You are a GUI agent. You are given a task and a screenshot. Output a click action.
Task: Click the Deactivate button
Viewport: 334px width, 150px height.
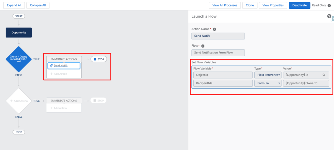(299, 6)
